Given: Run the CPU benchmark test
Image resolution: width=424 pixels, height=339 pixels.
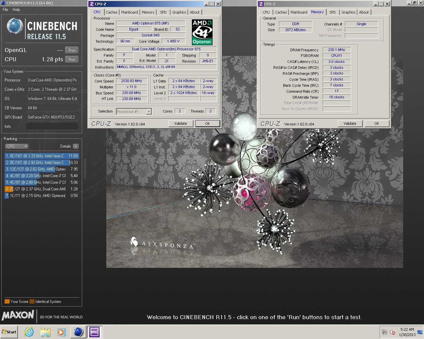Looking at the screenshot, I should 72,60.
